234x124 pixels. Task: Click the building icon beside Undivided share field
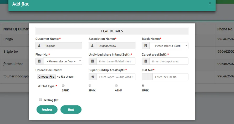point(93,61)
